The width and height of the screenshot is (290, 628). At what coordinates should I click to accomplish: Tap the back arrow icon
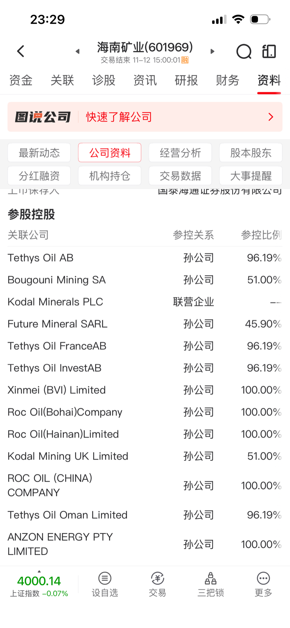(21, 51)
